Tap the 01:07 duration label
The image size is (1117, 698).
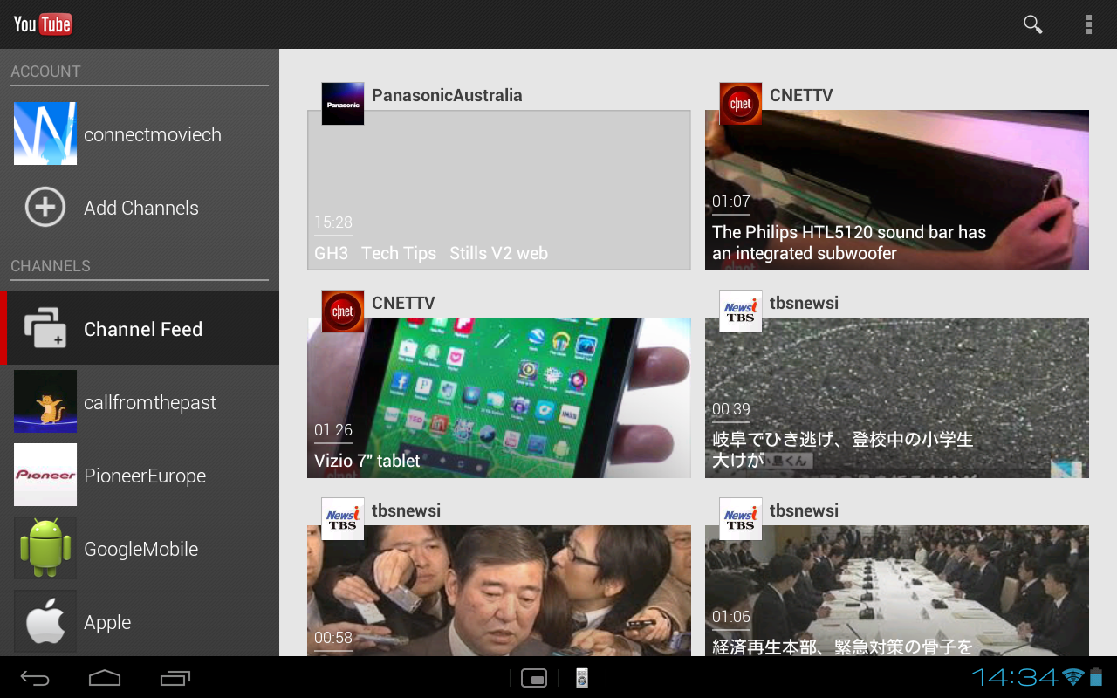pyautogui.click(x=731, y=202)
